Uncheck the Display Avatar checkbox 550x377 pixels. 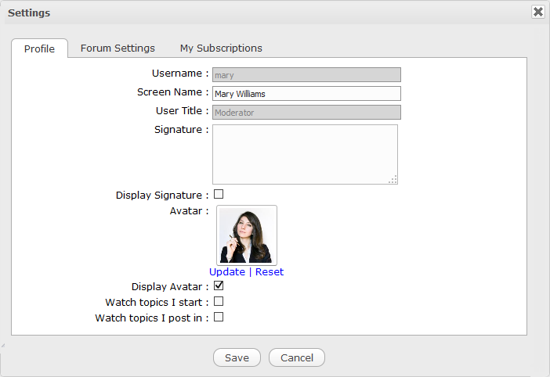coord(219,286)
